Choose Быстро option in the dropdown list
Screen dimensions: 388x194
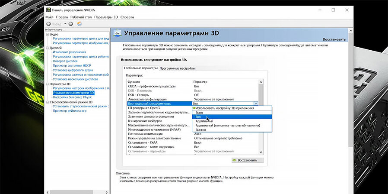[232, 130]
